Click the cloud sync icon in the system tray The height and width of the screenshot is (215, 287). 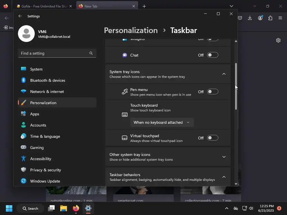point(236,208)
